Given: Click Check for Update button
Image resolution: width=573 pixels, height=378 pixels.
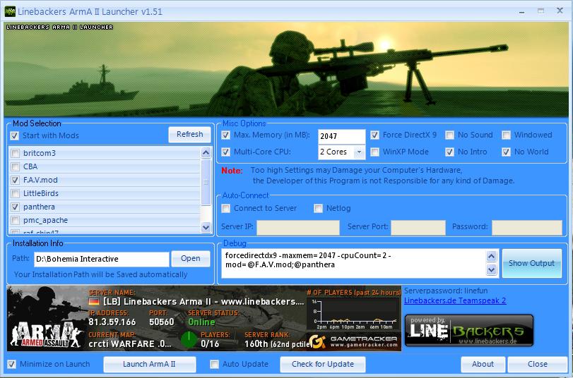Looking at the screenshot, I should point(323,364).
